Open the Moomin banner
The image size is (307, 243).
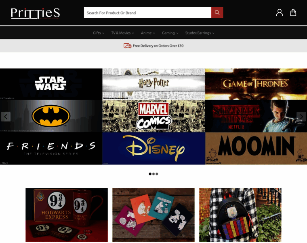tap(256, 148)
